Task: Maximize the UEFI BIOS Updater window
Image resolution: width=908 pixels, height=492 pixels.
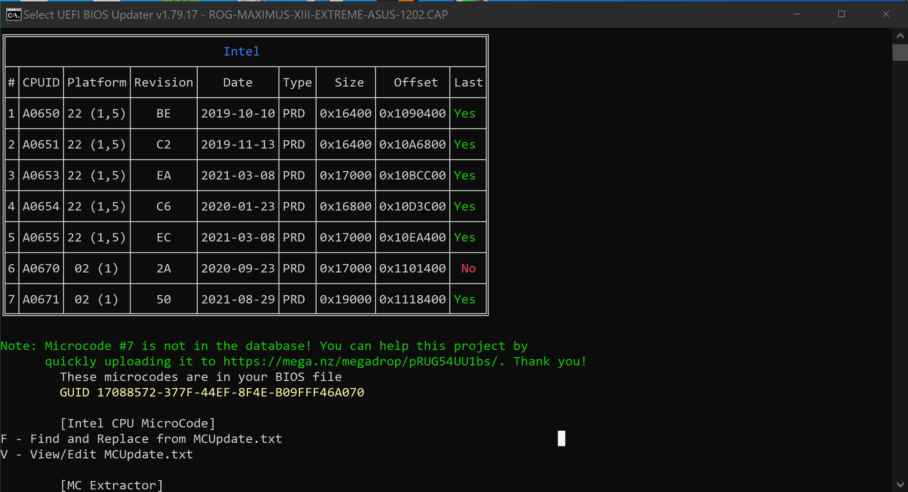Action: point(841,15)
